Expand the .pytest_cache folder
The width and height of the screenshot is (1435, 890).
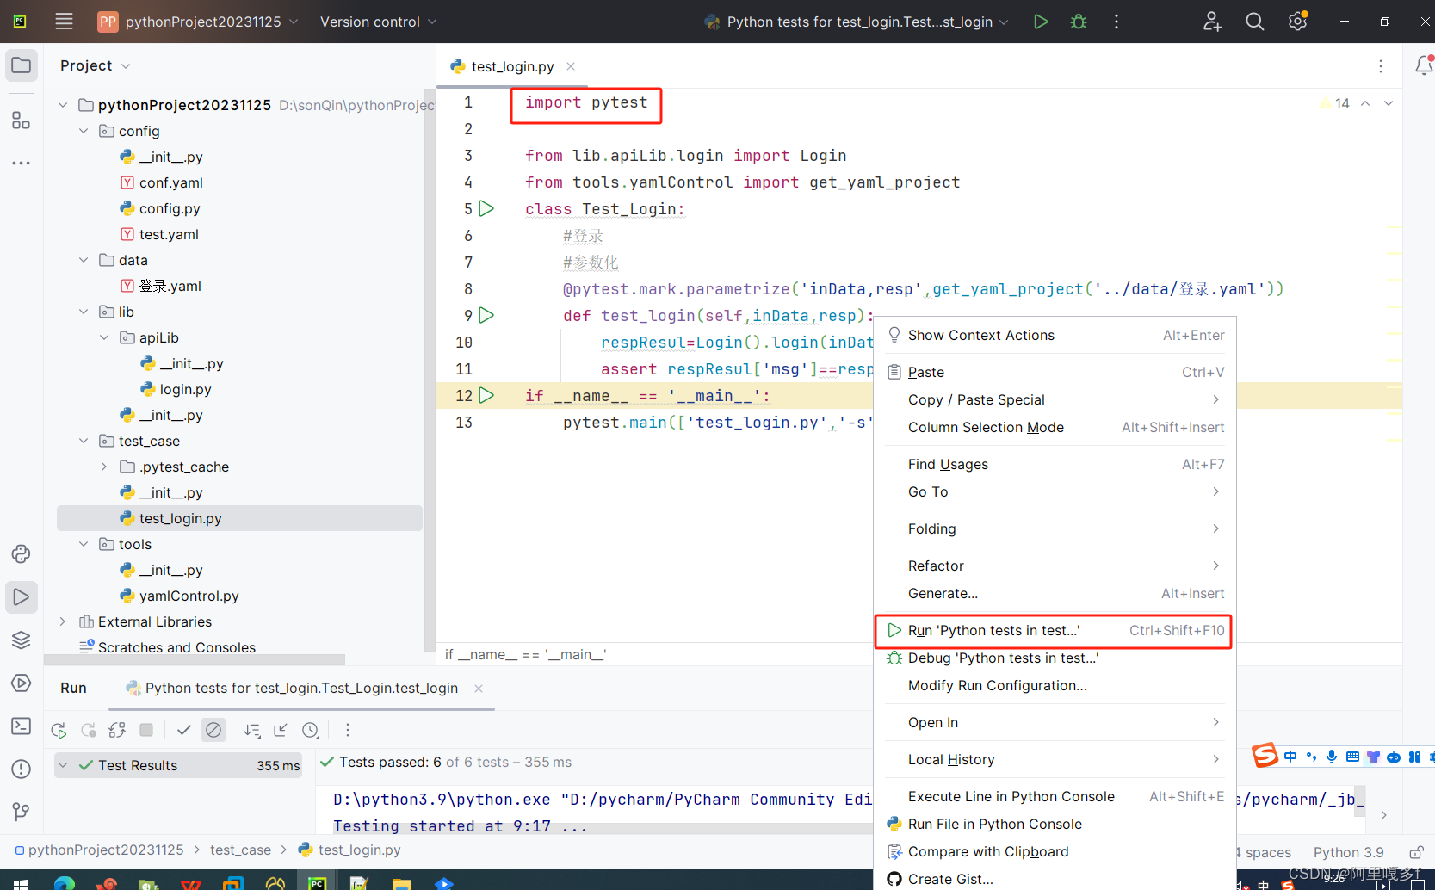point(104,467)
